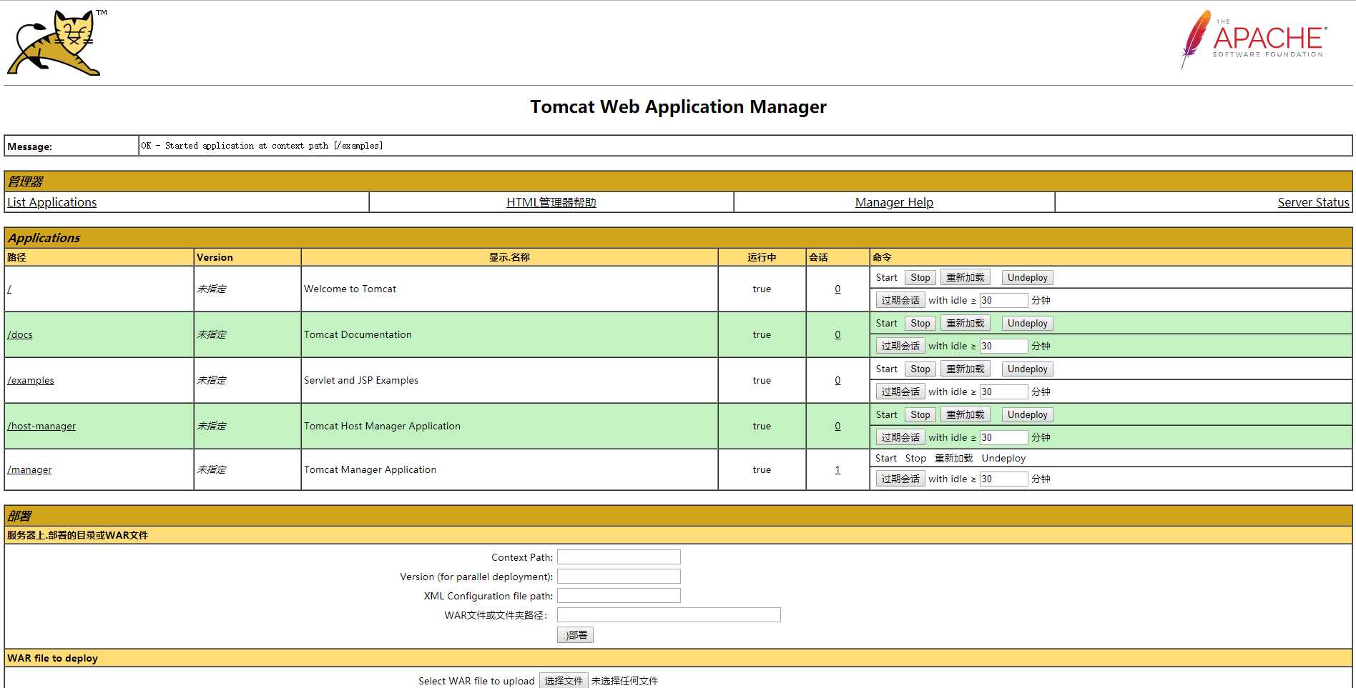
Task: Open HTML管理器帮助 link
Action: pos(551,202)
